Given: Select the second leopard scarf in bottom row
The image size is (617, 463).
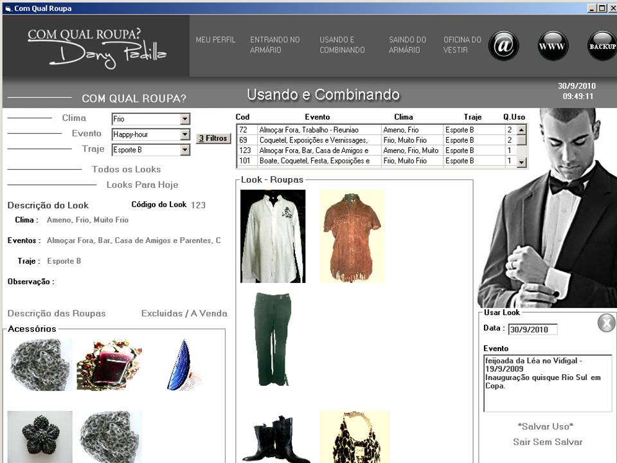Looking at the screenshot, I should click(109, 437).
